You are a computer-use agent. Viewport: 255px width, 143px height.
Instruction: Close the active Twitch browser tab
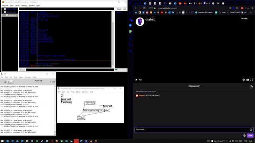pyautogui.click(x=209, y=4)
